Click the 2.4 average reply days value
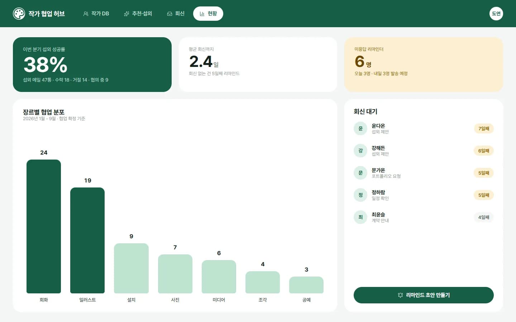Screen dimensions: 516x322 pos(201,62)
